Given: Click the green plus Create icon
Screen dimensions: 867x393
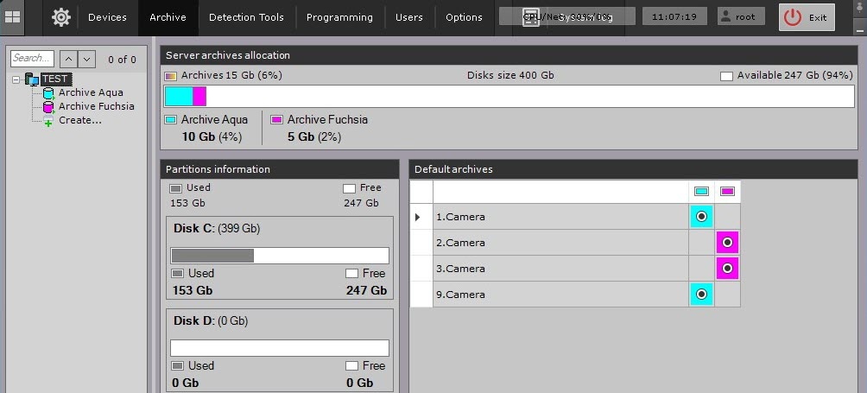Looking at the screenshot, I should (48, 121).
